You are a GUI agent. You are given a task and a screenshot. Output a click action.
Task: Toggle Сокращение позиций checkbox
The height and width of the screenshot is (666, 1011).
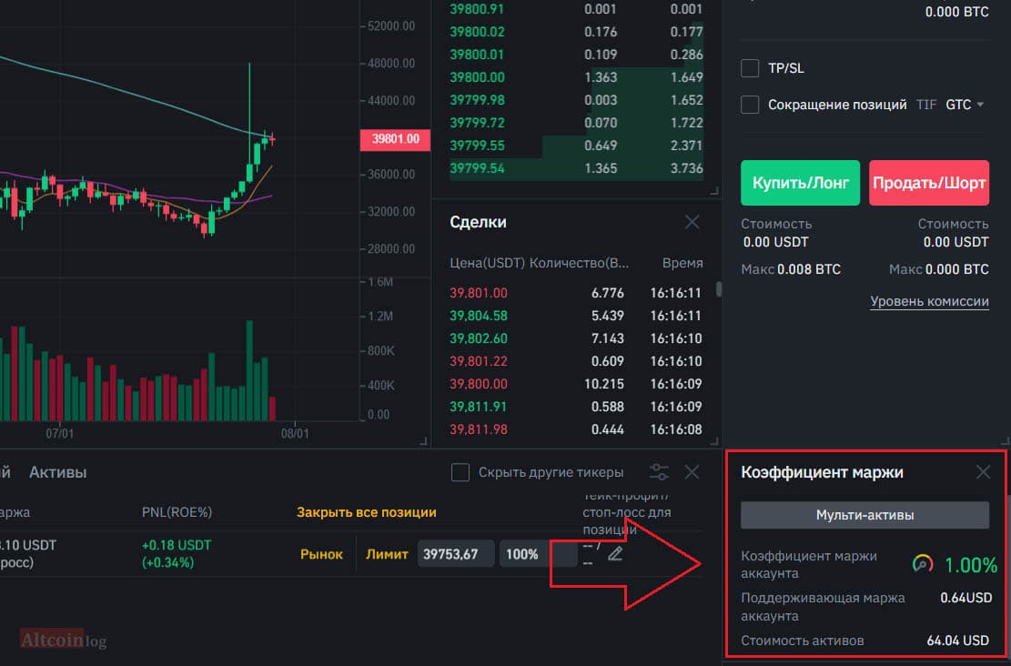(x=750, y=105)
